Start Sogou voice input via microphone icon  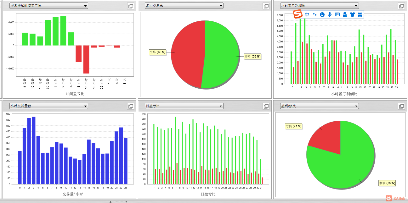pyautogui.click(x=330, y=14)
